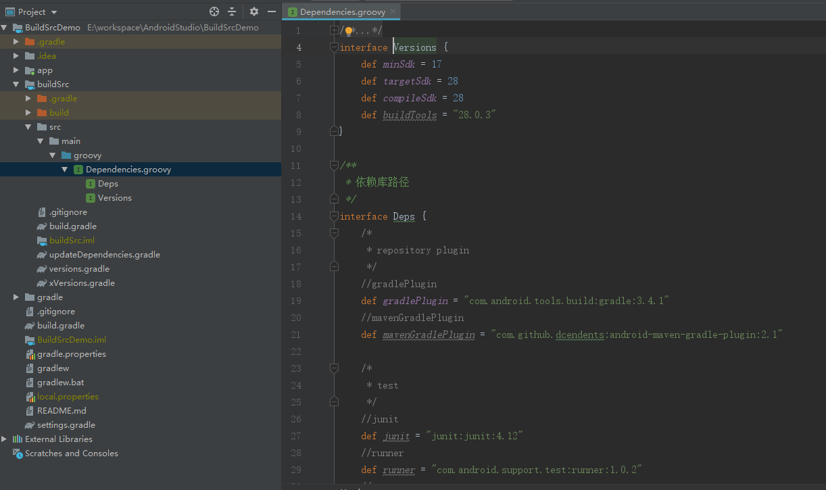Click the README.md file icon
The image size is (826, 490).
coord(30,411)
